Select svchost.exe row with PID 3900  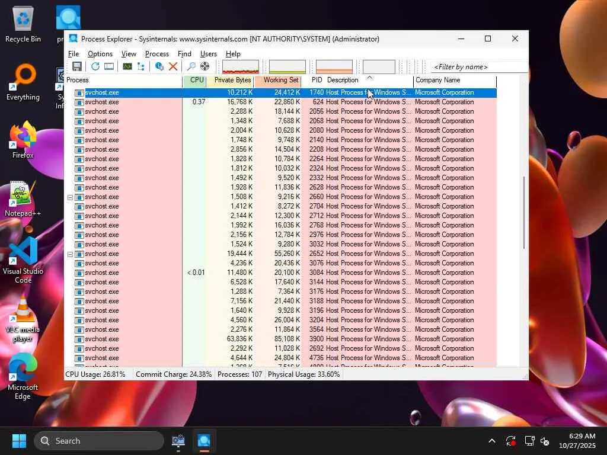281,339
